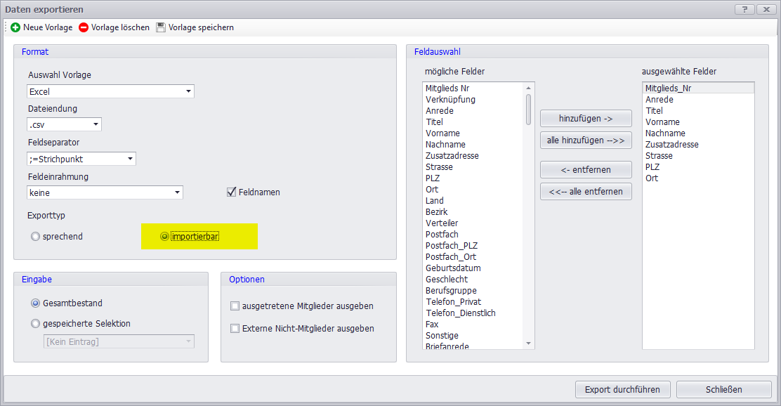Click the <<-- alle entfernen button
781x406 pixels.
point(586,191)
